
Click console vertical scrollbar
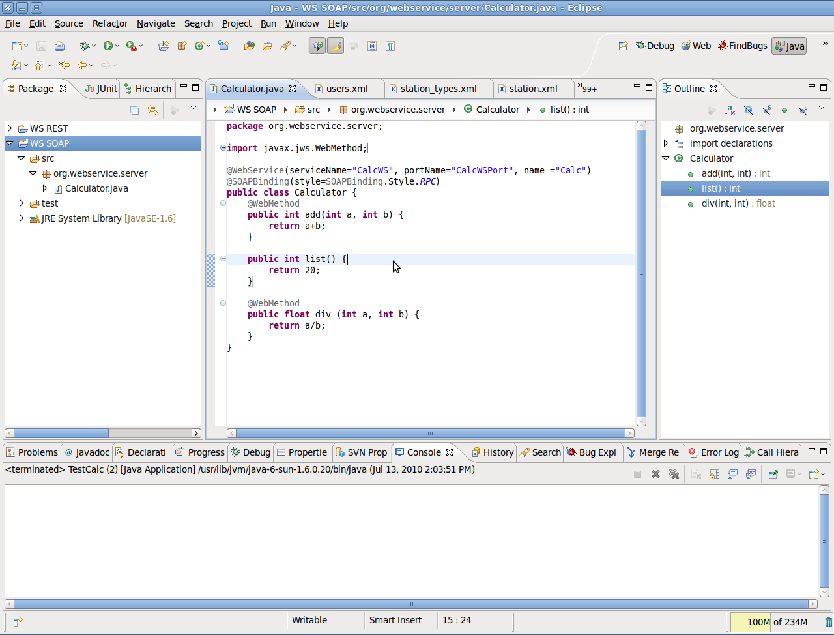pos(825,540)
